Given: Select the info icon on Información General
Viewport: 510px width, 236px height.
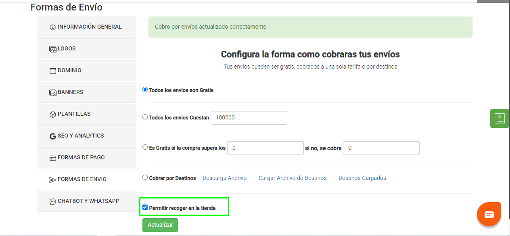Looking at the screenshot, I should [52, 27].
